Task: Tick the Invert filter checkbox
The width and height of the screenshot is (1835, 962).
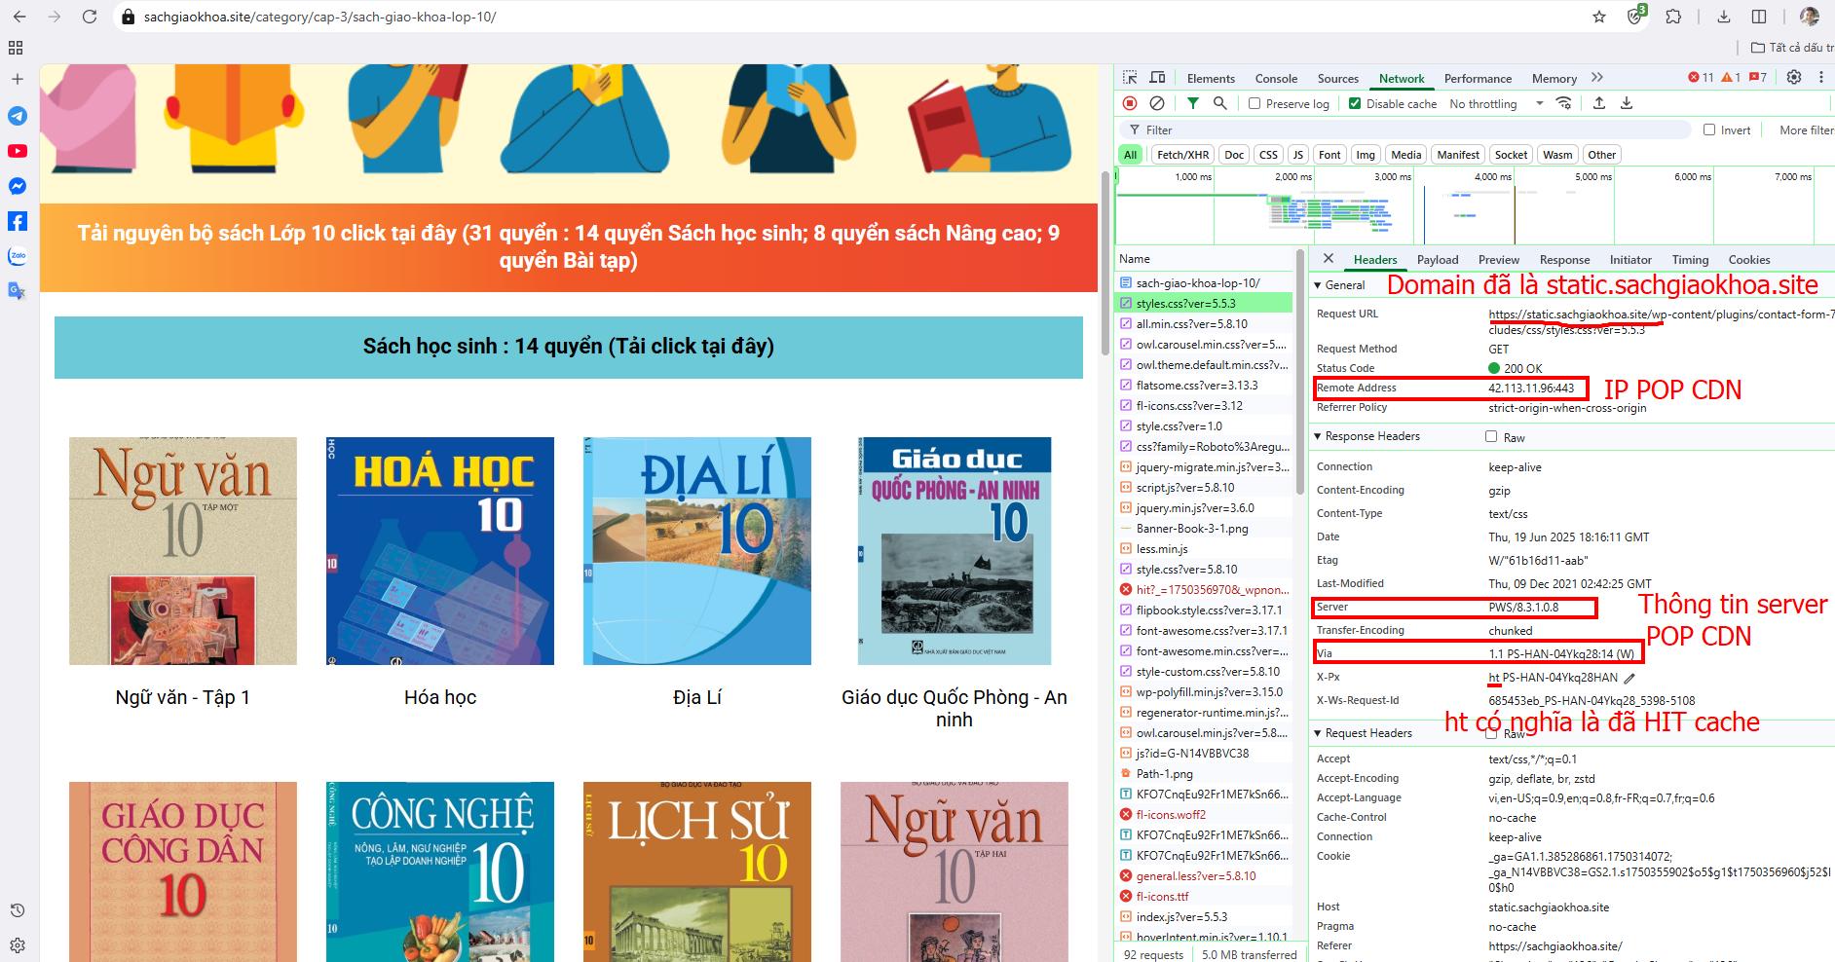Action: tap(1709, 129)
